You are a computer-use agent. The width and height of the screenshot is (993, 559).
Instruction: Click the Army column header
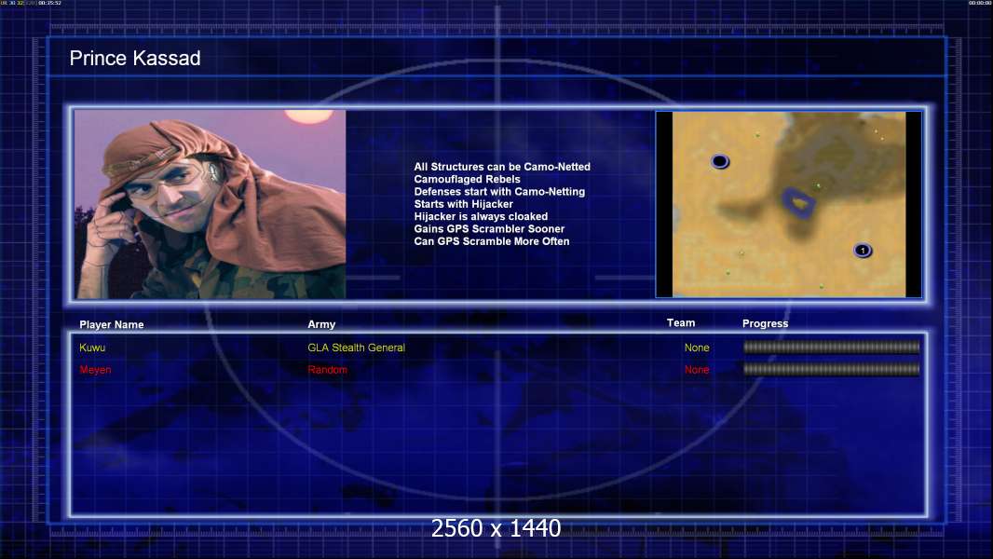pos(321,324)
